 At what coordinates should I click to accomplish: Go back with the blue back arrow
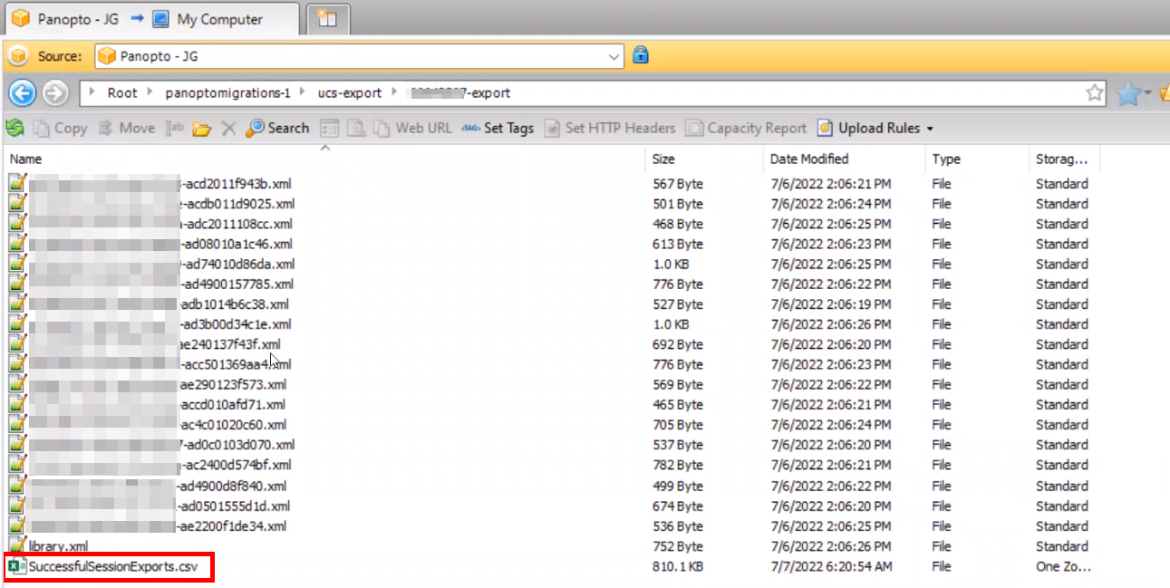pyautogui.click(x=22, y=92)
